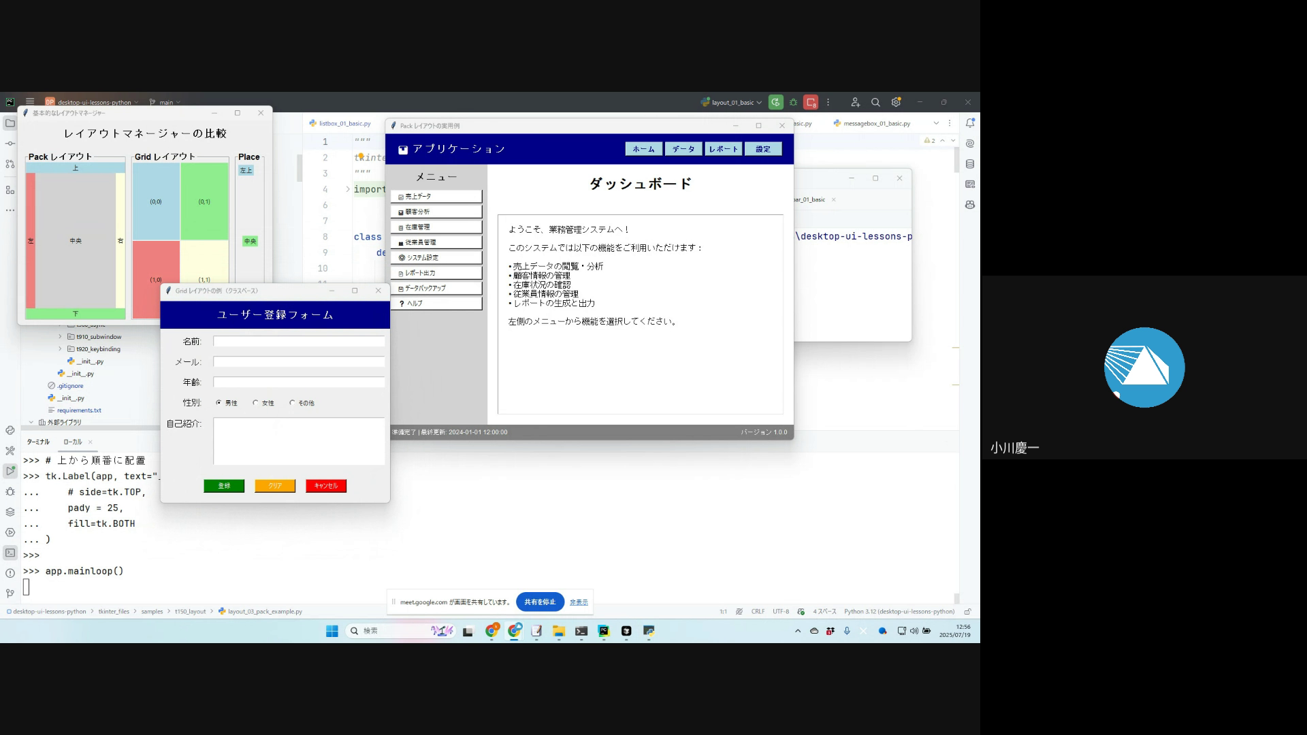Expand the t920_keybinding folder
The height and width of the screenshot is (735, 1307).
[60, 349]
